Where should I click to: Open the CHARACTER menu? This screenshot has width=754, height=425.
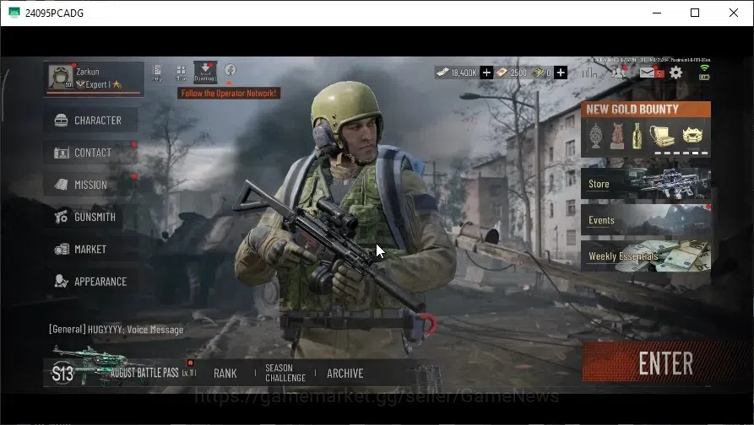90,120
